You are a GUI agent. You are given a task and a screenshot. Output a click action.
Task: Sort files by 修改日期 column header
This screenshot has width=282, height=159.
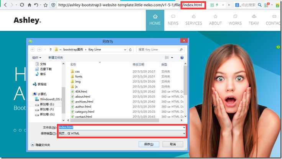pos(138,65)
